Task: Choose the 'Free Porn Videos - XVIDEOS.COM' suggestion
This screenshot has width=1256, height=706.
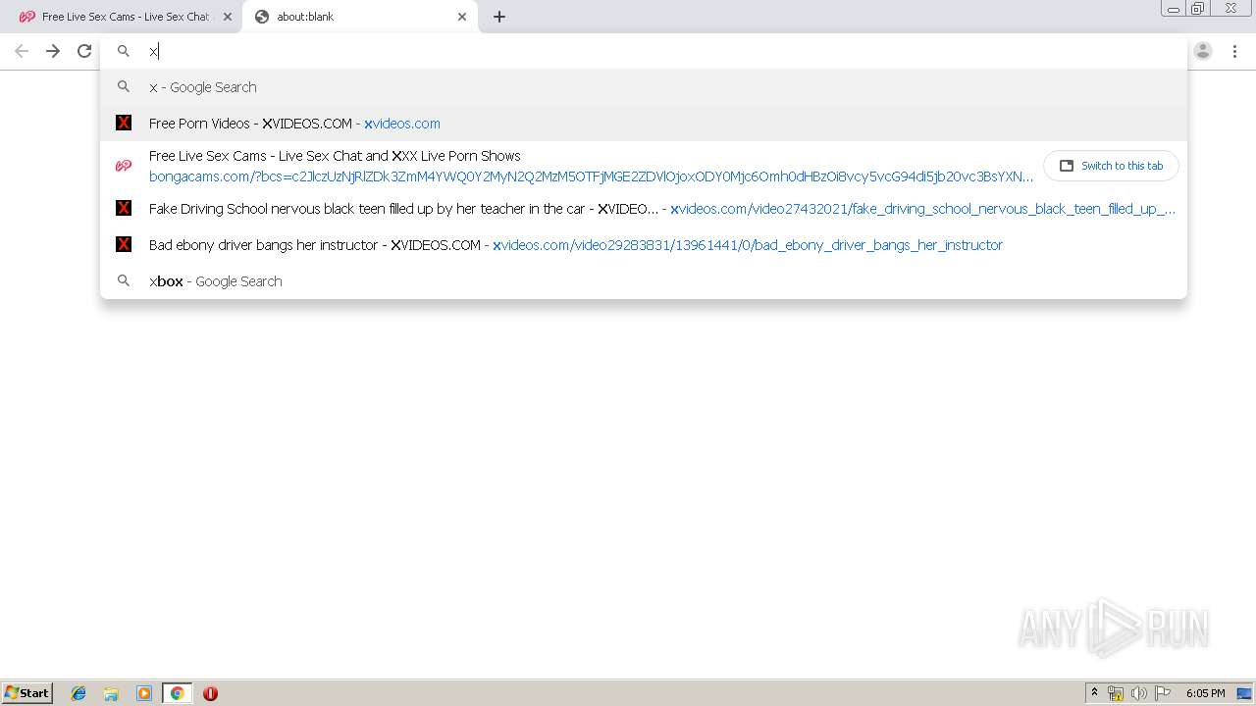Action: [644, 124]
